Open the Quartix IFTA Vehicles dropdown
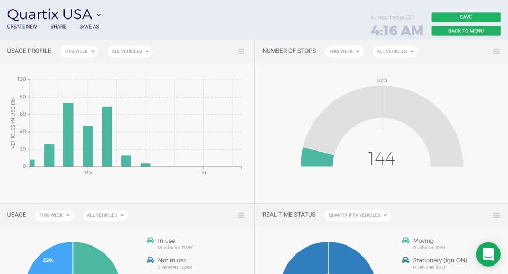The image size is (508, 274). tap(357, 215)
